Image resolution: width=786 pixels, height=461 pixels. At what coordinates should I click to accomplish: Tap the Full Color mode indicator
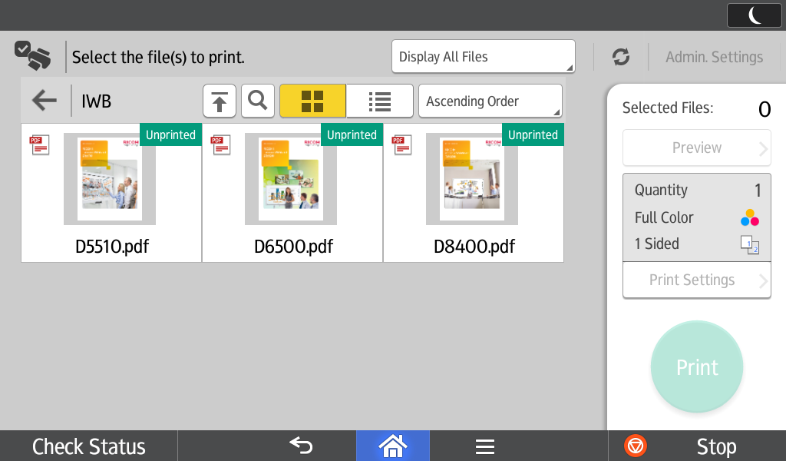pyautogui.click(x=695, y=217)
